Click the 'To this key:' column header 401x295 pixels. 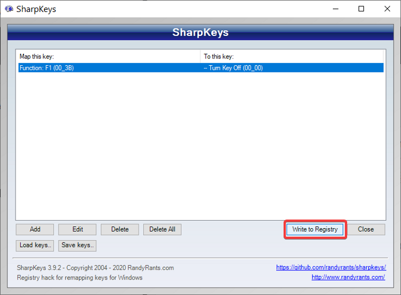292,57
